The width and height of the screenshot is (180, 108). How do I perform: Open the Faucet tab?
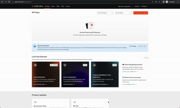(x=68, y=6)
